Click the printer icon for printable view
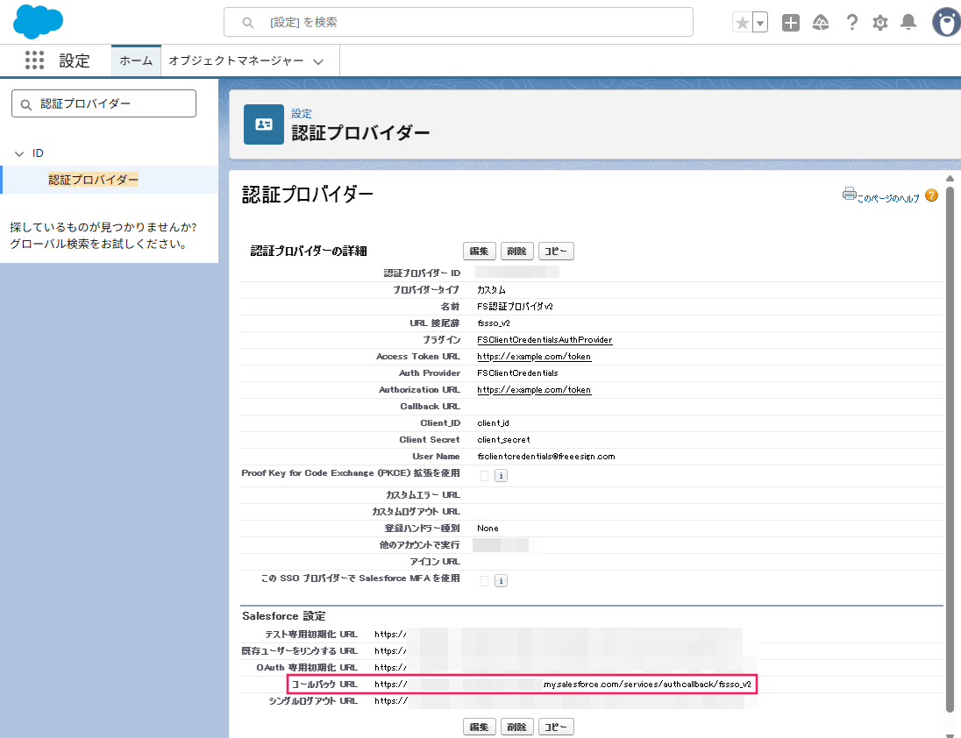 [x=849, y=194]
